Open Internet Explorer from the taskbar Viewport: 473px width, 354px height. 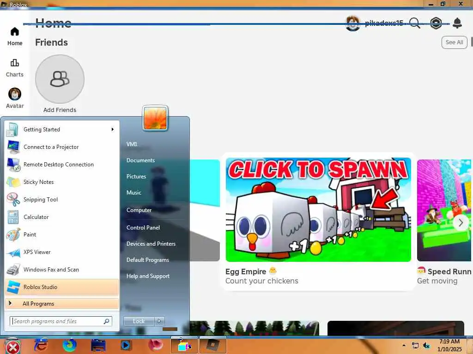click(41, 345)
